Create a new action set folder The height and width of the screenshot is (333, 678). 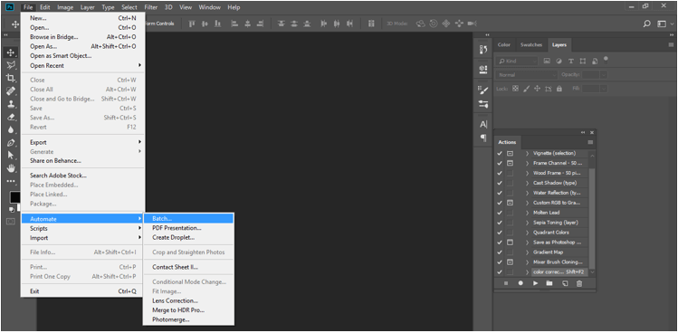549,283
